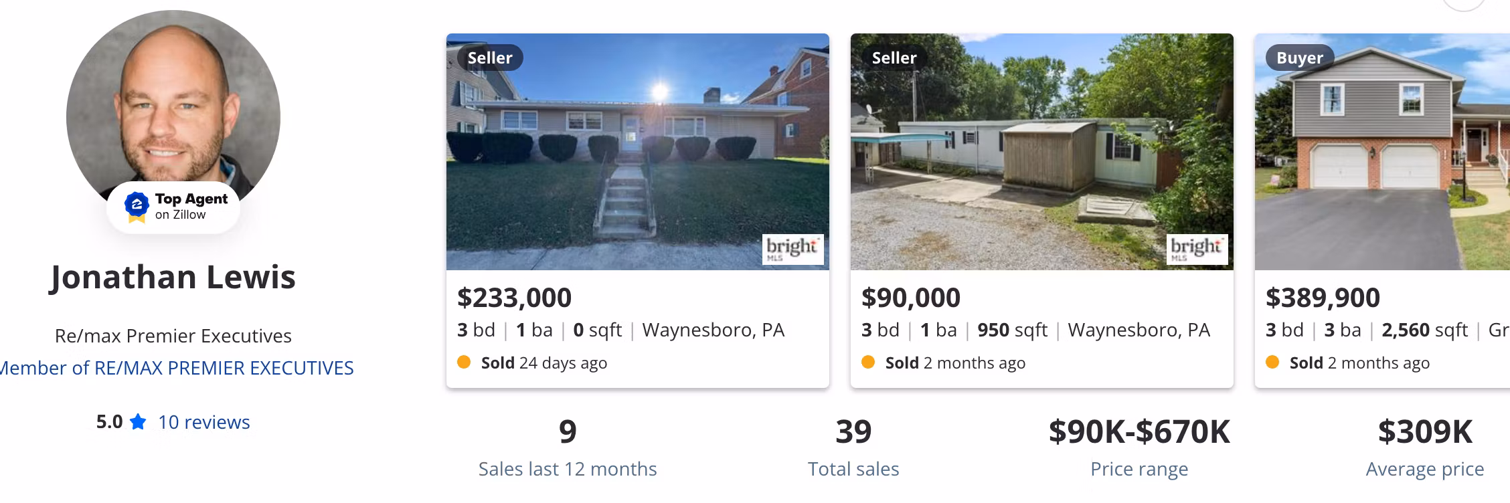Click the $389,900 listing price
1510x503 pixels.
(x=1323, y=298)
